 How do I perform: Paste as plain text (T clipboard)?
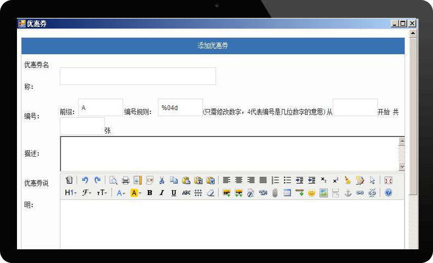(198, 180)
